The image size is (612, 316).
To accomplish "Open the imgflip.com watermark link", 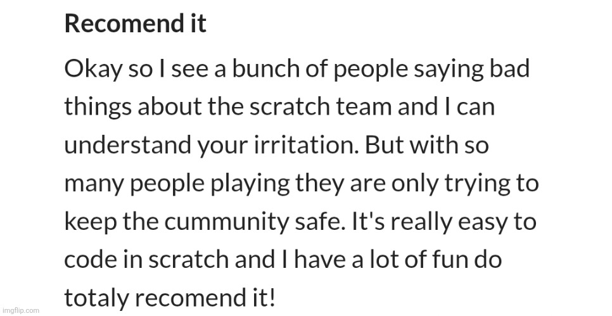I will pyautogui.click(x=20, y=310).
